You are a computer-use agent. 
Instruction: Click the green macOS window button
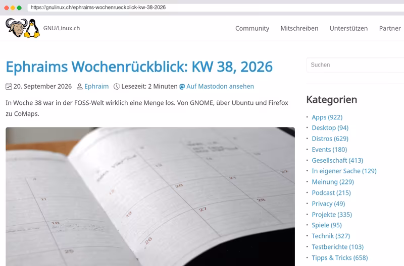point(19,8)
